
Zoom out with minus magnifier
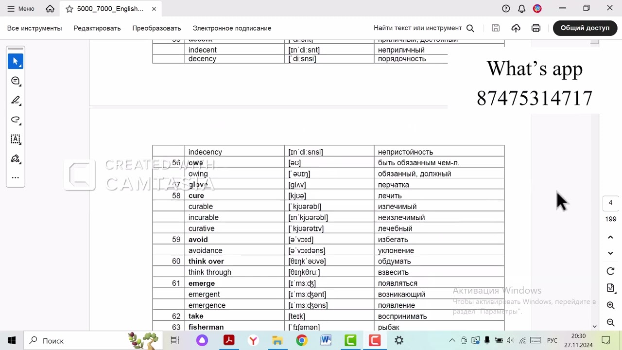[x=611, y=322]
